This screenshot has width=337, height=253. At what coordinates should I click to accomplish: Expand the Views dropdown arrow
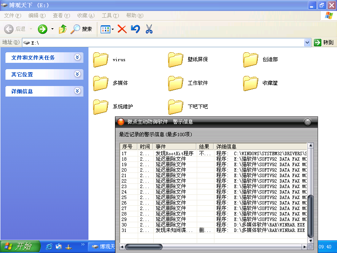112,29
